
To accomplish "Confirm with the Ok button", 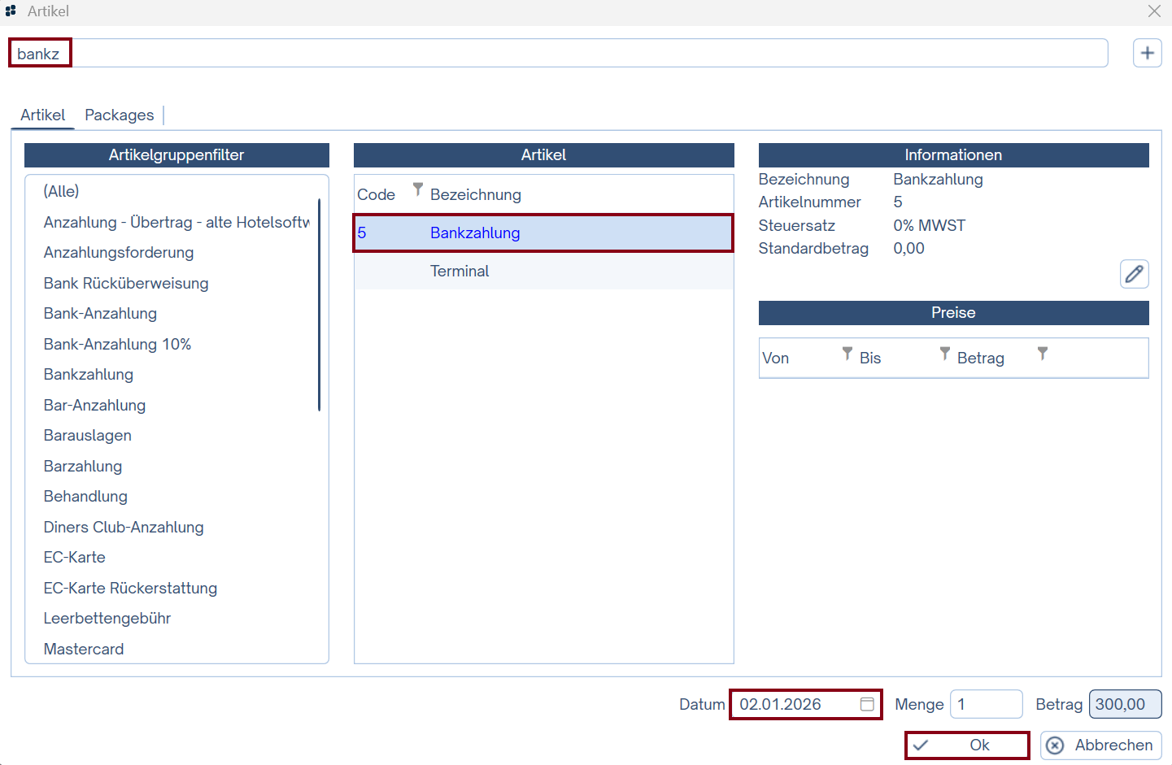I will [x=967, y=745].
